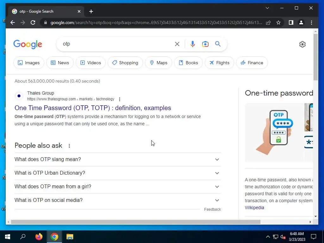Screen dimensions: 324x243
Task: Filter results by News
Action: tap(60, 63)
